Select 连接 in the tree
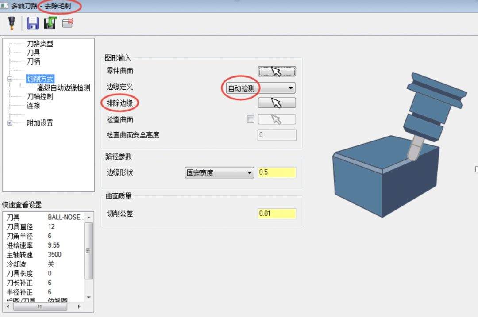The height and width of the screenshot is (317, 478). [34, 105]
